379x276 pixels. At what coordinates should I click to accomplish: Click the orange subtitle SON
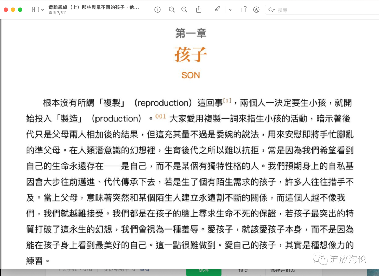coord(191,75)
